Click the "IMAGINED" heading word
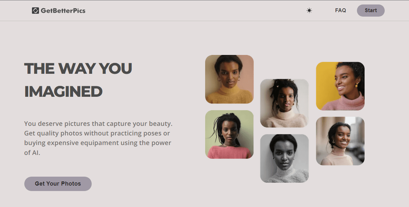 [63, 92]
